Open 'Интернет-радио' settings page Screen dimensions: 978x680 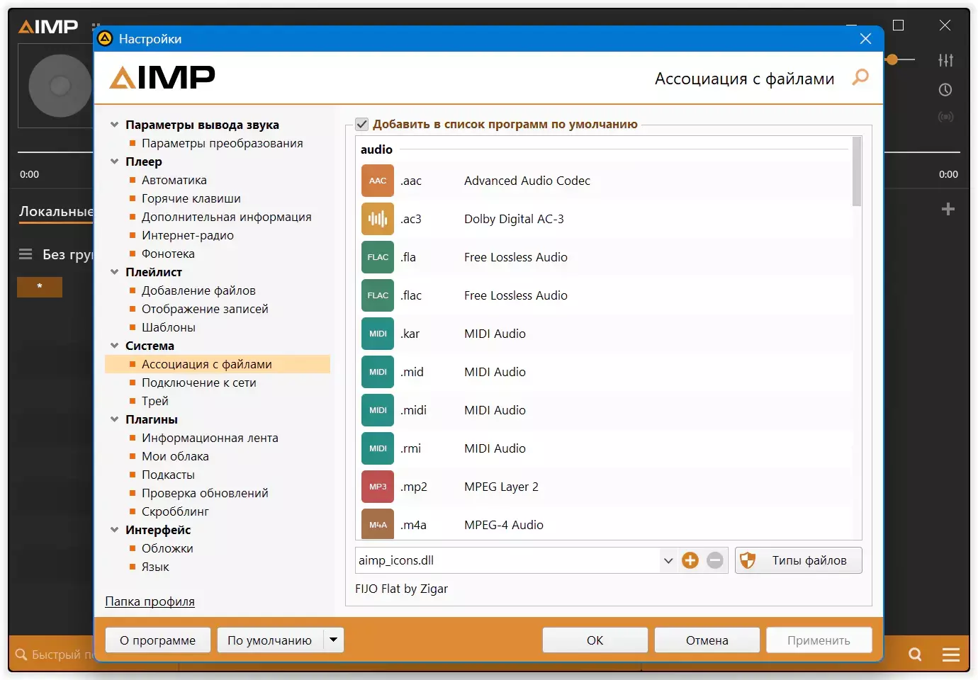click(188, 235)
